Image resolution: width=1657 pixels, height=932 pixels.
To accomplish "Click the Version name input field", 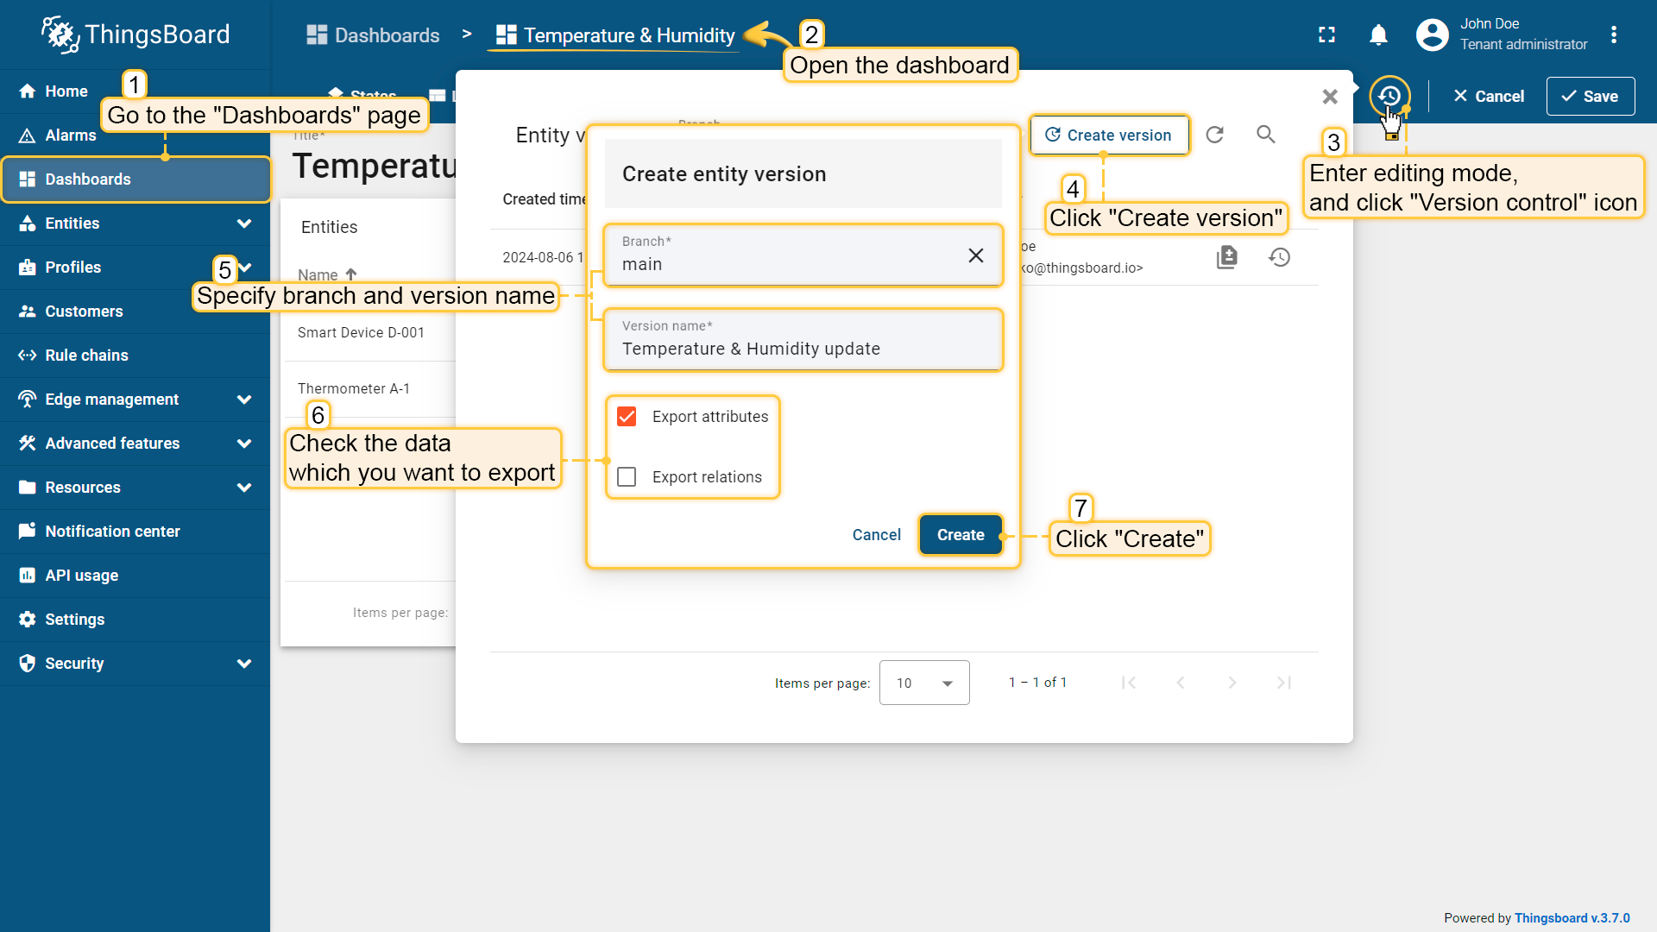I will 803,349.
